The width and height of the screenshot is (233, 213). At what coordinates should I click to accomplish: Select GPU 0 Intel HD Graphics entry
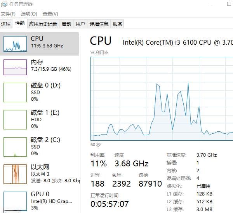tap(40, 201)
